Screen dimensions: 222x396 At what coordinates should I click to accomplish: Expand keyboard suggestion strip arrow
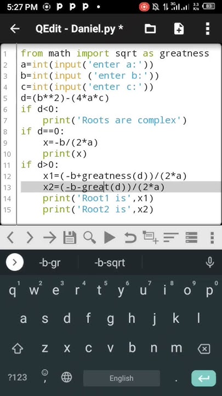point(15,262)
